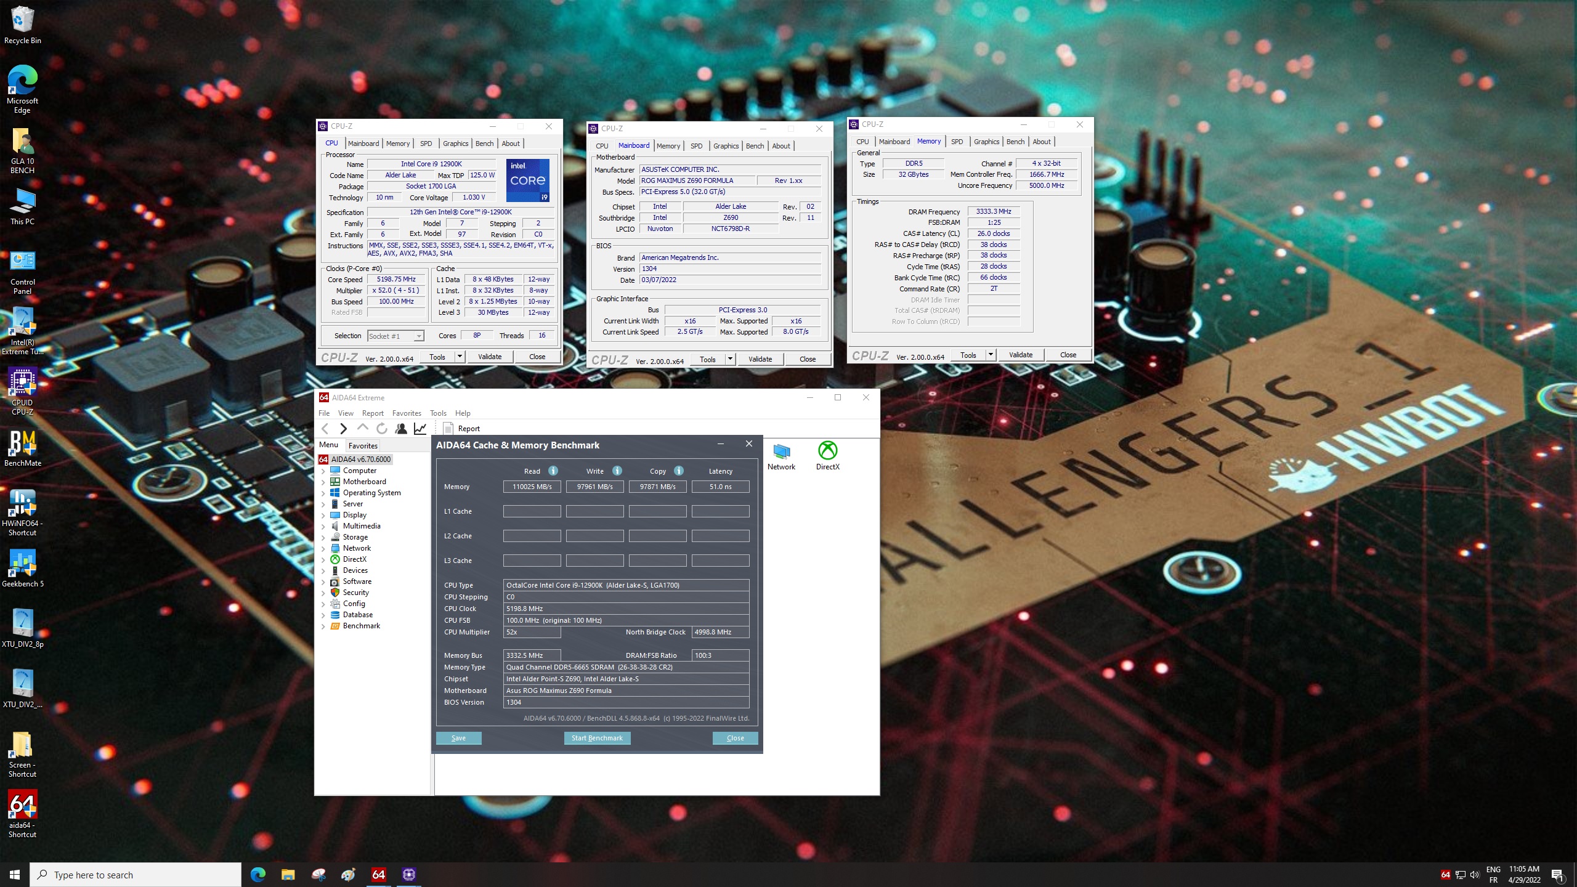Expand the Motherboard tree node

pyautogui.click(x=323, y=482)
